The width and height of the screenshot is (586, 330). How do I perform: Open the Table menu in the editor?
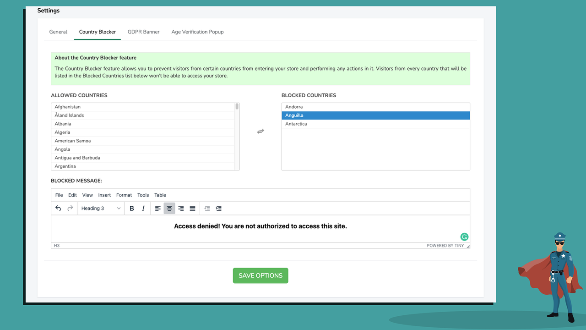160,195
